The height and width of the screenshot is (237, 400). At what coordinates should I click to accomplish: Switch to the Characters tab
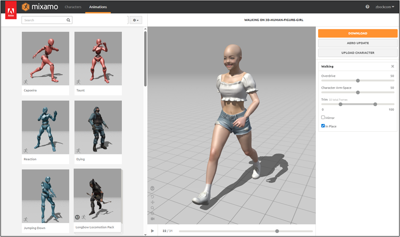[73, 7]
